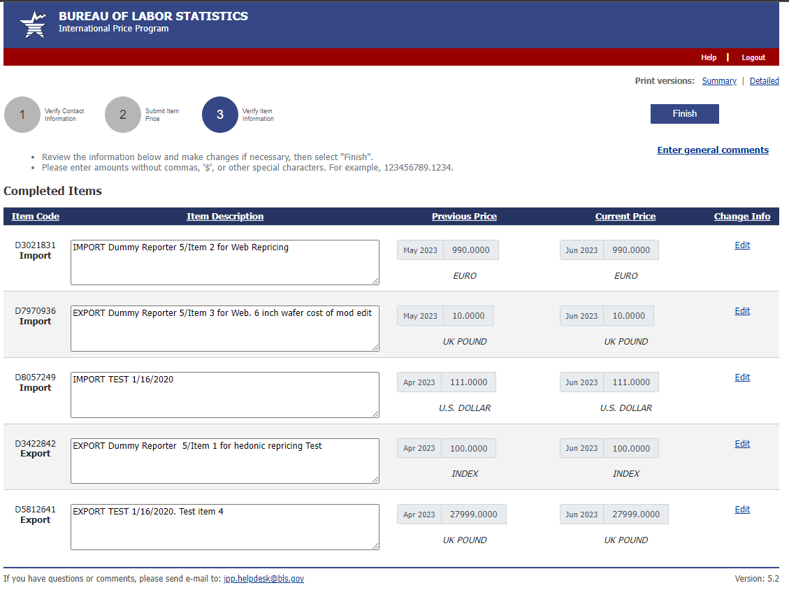
Task: Open the Detailed print version
Action: pyautogui.click(x=764, y=81)
